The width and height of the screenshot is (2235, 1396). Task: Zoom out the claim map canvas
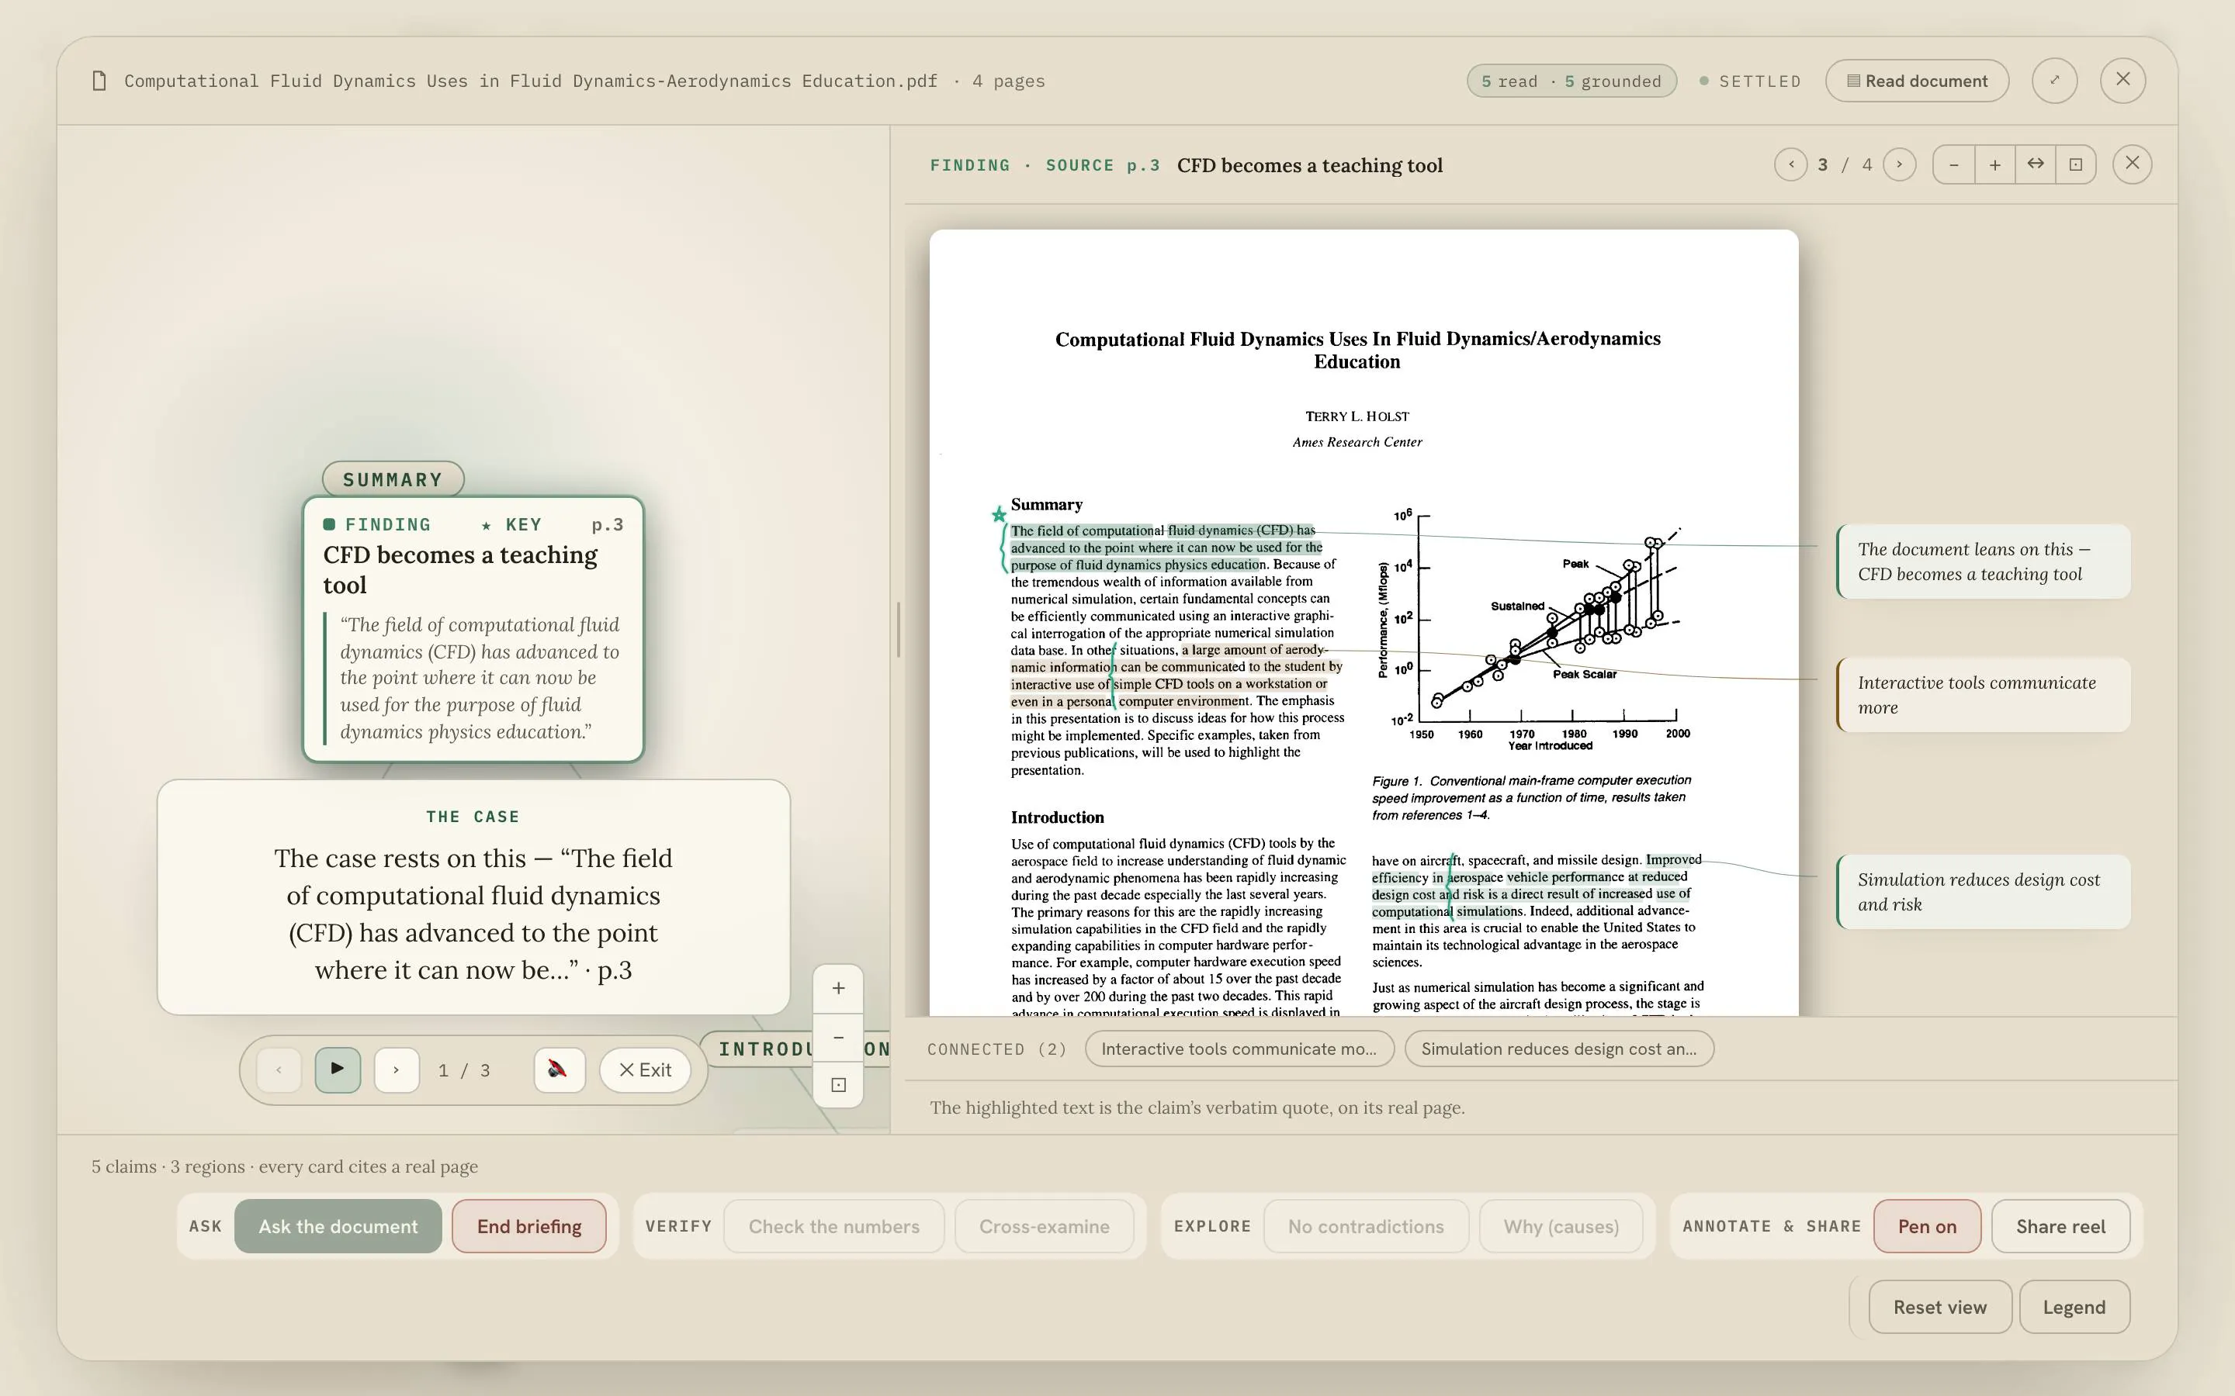837,1037
